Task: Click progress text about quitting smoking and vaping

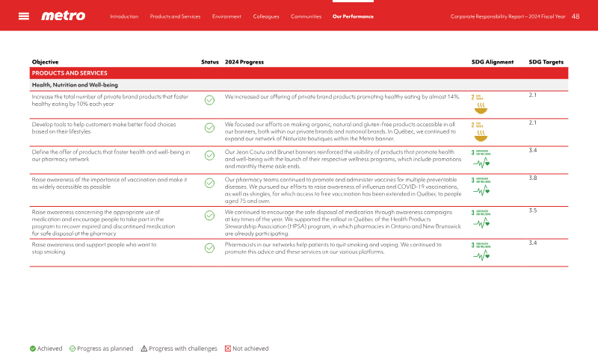Action: [333, 249]
